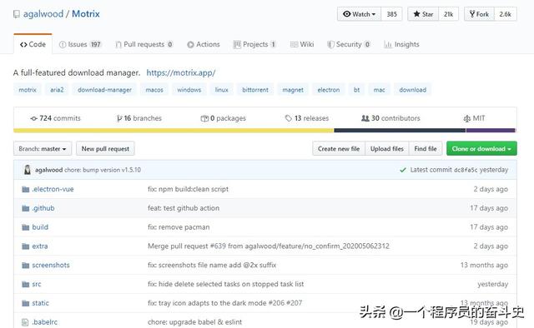Screen dimensions: 534x328
Task: Select the aria2 topic tag
Action: [x=57, y=90]
